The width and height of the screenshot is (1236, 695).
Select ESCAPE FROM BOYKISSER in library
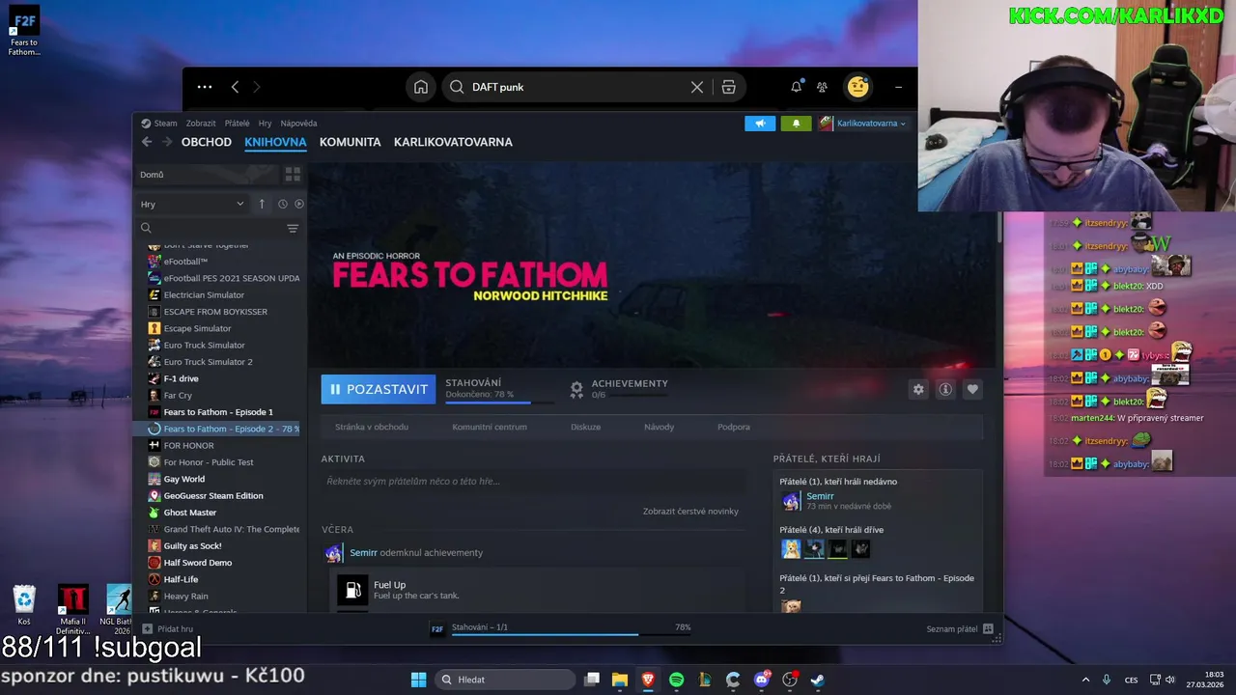[215, 312]
